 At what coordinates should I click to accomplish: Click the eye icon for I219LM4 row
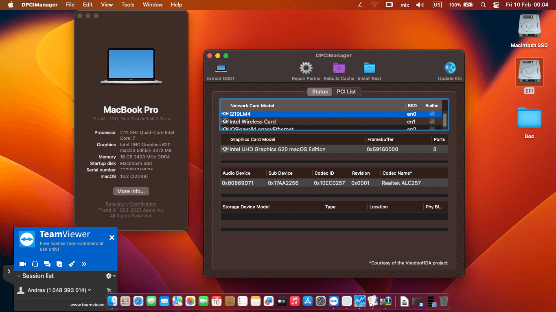[x=225, y=114]
